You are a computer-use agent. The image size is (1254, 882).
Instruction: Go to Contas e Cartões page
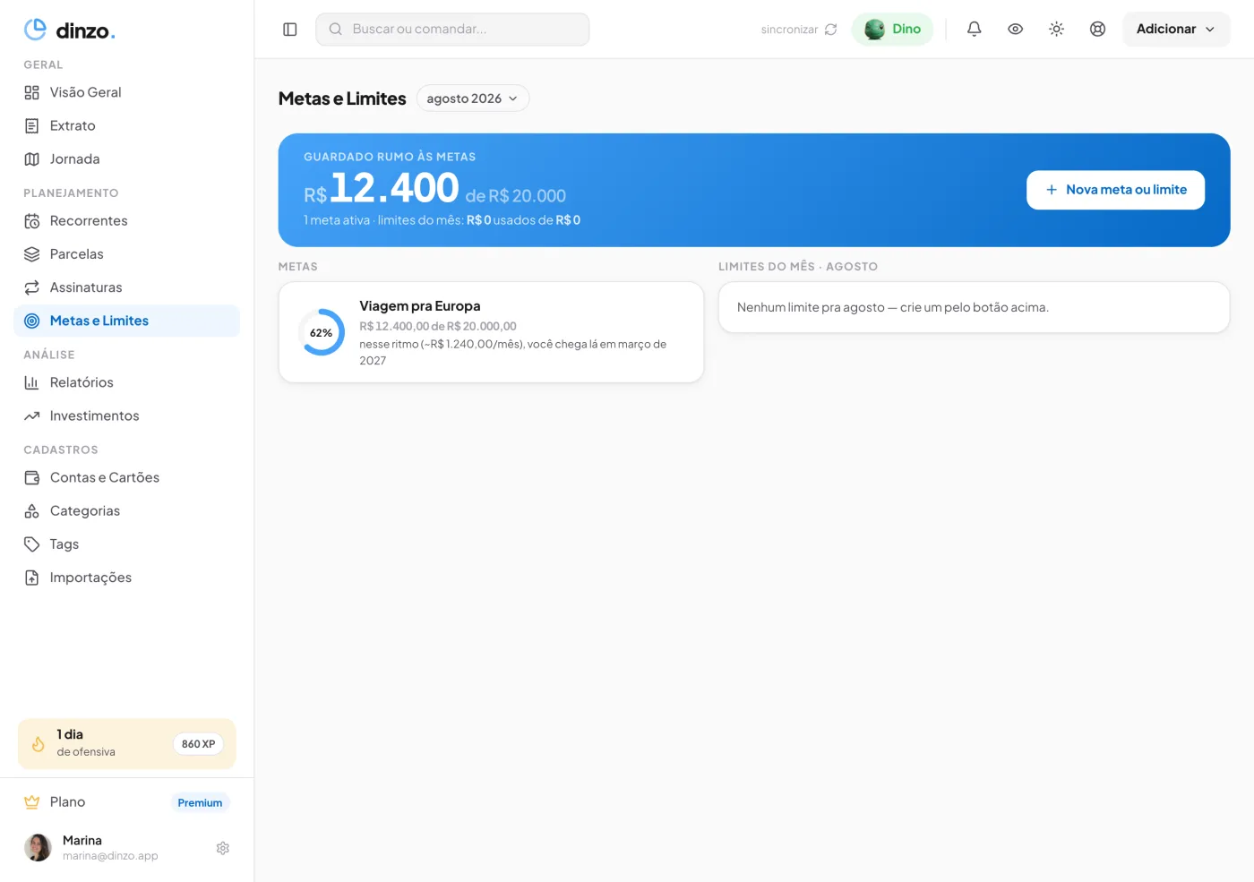click(127, 477)
